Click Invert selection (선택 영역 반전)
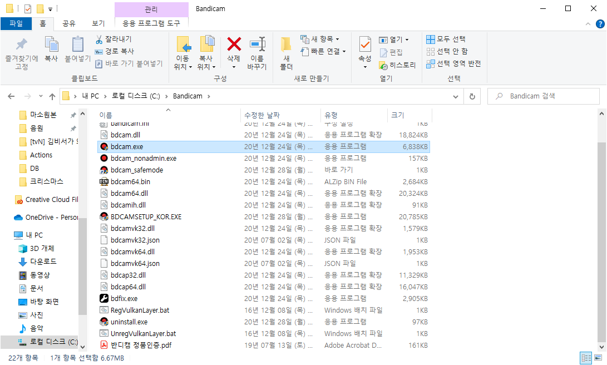This screenshot has width=607, height=365. [453, 63]
